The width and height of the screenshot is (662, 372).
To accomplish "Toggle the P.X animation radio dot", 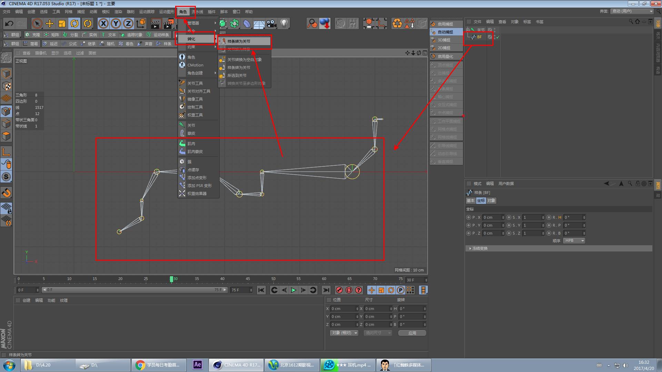I will [469, 217].
